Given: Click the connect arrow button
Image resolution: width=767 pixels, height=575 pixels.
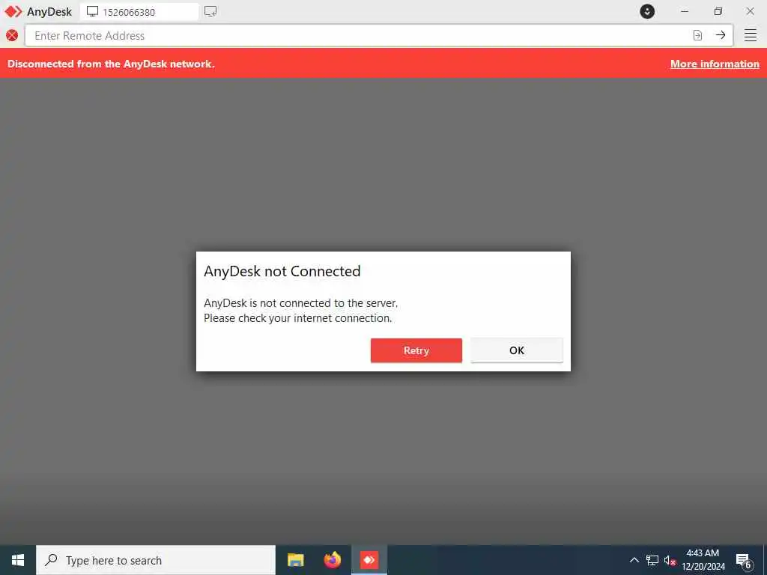Looking at the screenshot, I should pos(721,35).
